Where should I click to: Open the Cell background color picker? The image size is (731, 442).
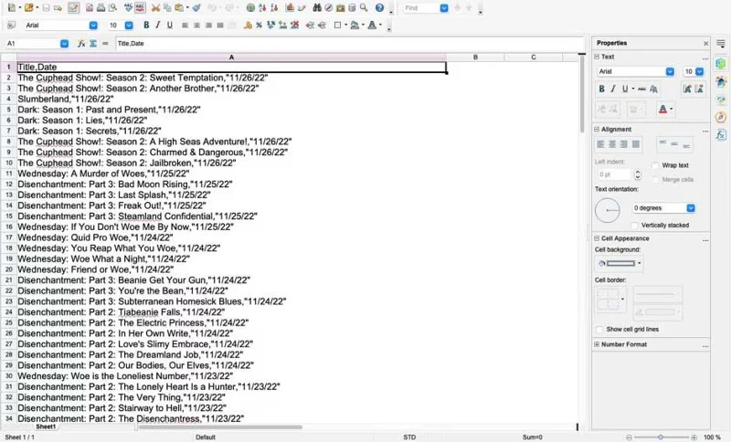coord(619,263)
